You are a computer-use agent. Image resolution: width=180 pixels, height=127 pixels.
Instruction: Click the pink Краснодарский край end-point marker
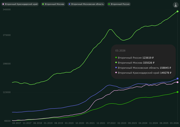pos(177,82)
